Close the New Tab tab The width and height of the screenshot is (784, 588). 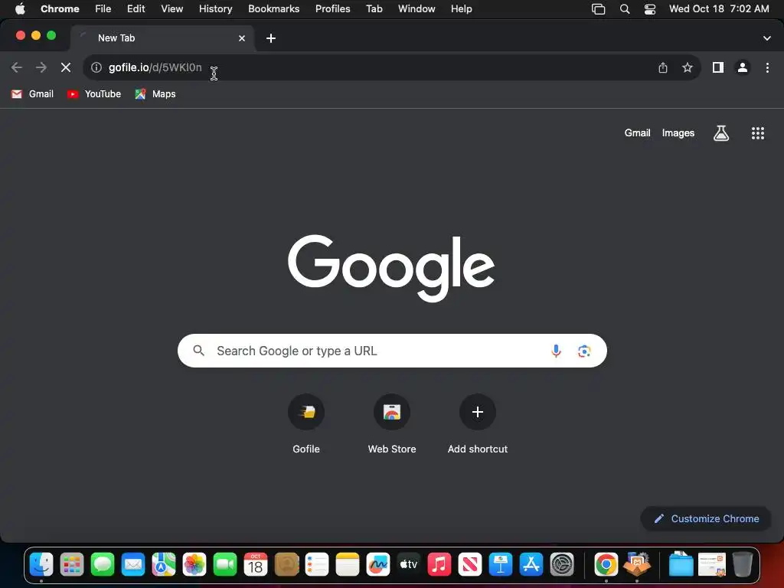coord(242,38)
